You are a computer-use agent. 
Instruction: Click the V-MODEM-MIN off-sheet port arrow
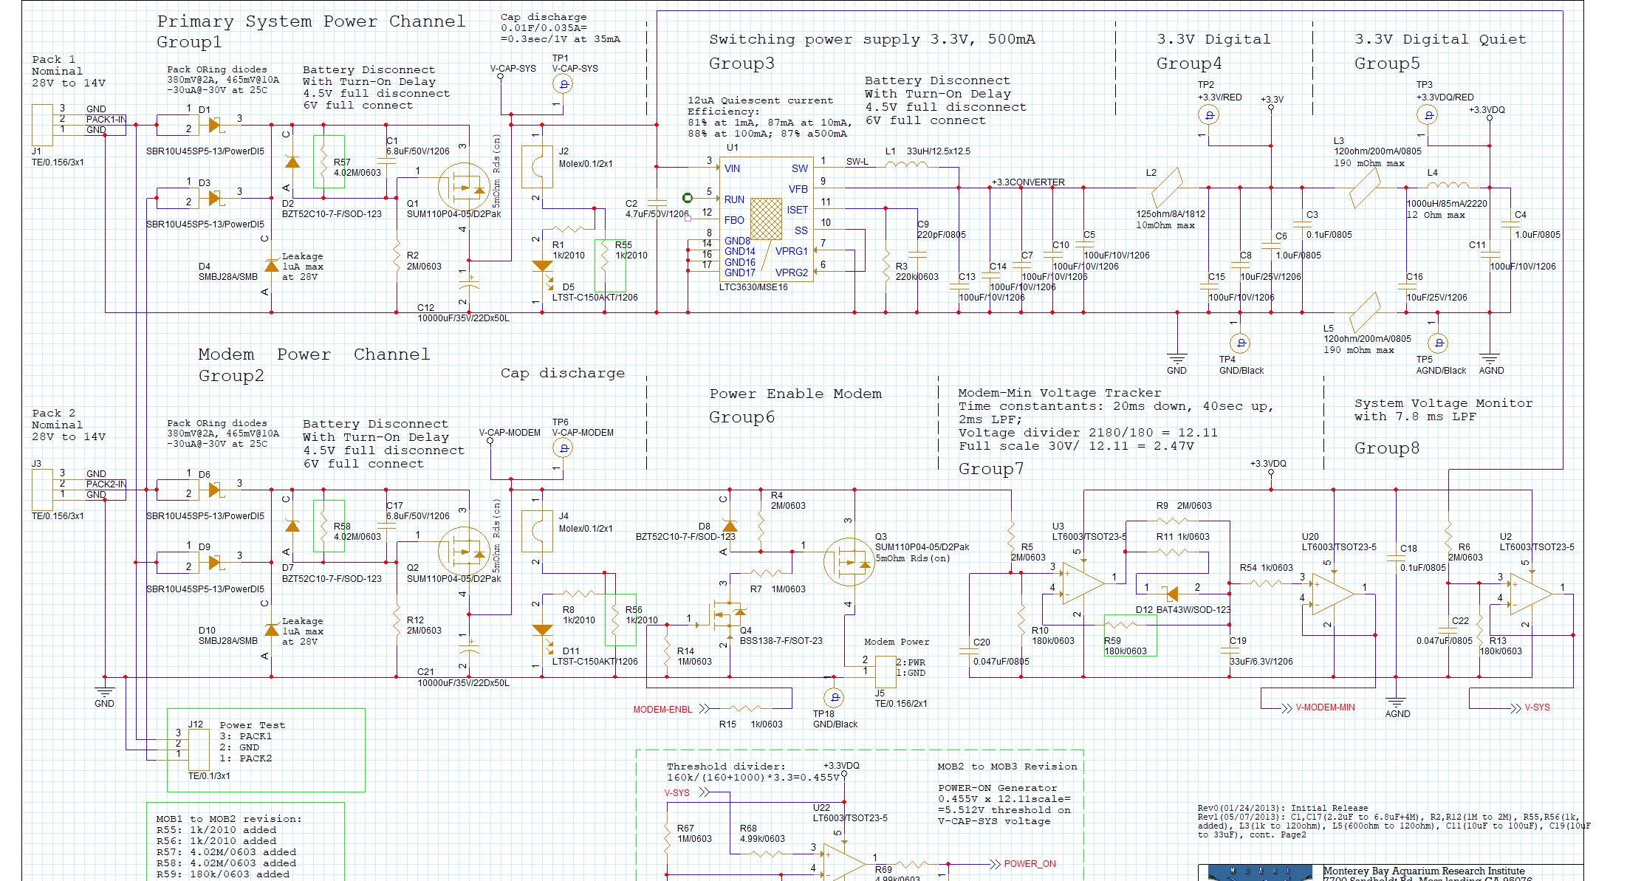(x=1287, y=707)
